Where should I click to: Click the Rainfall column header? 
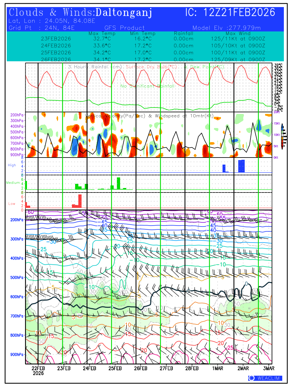point(183,33)
